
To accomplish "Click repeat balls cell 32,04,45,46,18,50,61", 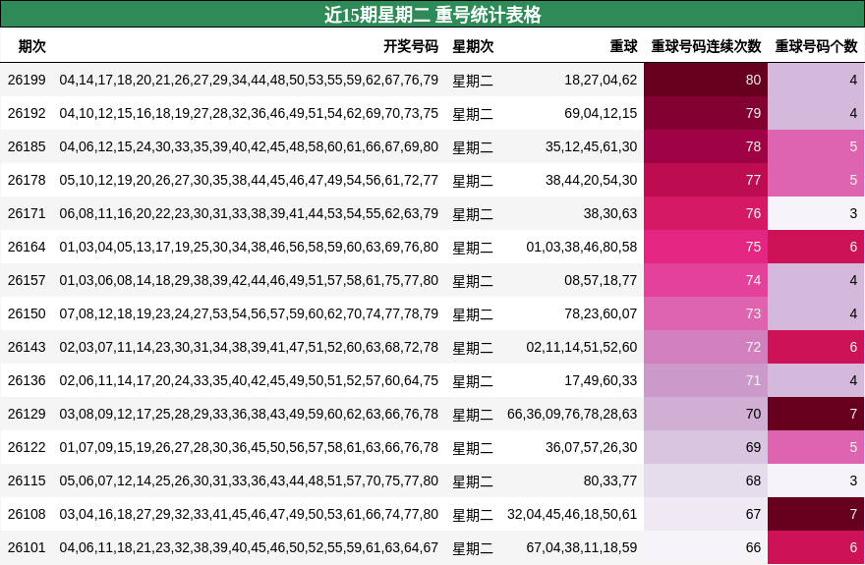I will click(572, 514).
